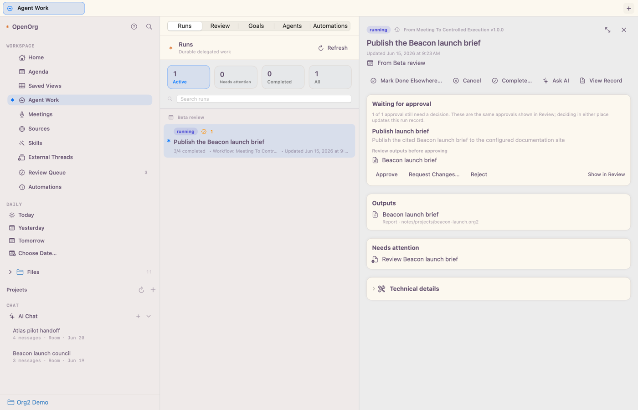Click Request Changes… button
Image resolution: width=638 pixels, height=410 pixels.
434,174
